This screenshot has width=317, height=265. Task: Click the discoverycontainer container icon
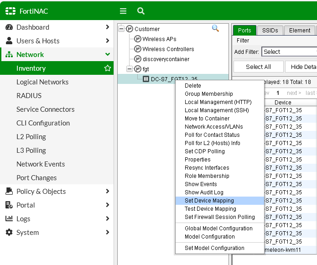[138, 59]
